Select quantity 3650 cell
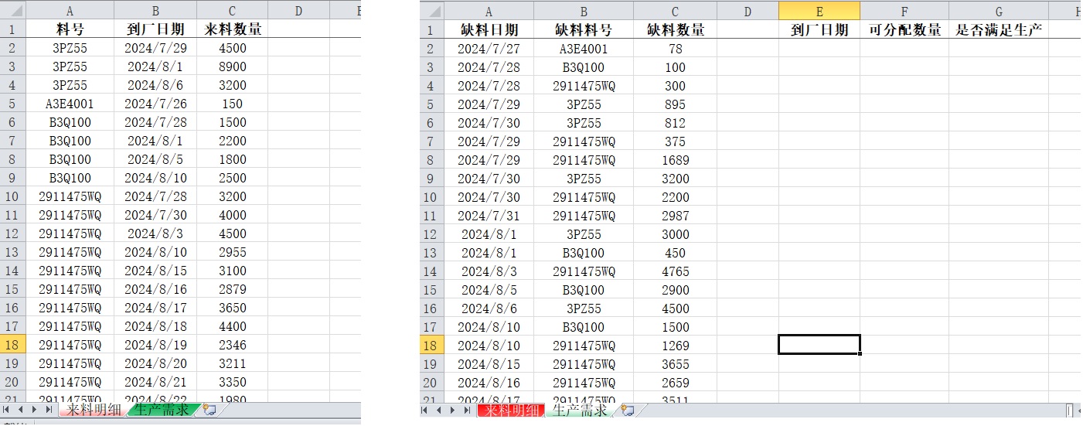The height and width of the screenshot is (426, 1083). pyautogui.click(x=233, y=307)
